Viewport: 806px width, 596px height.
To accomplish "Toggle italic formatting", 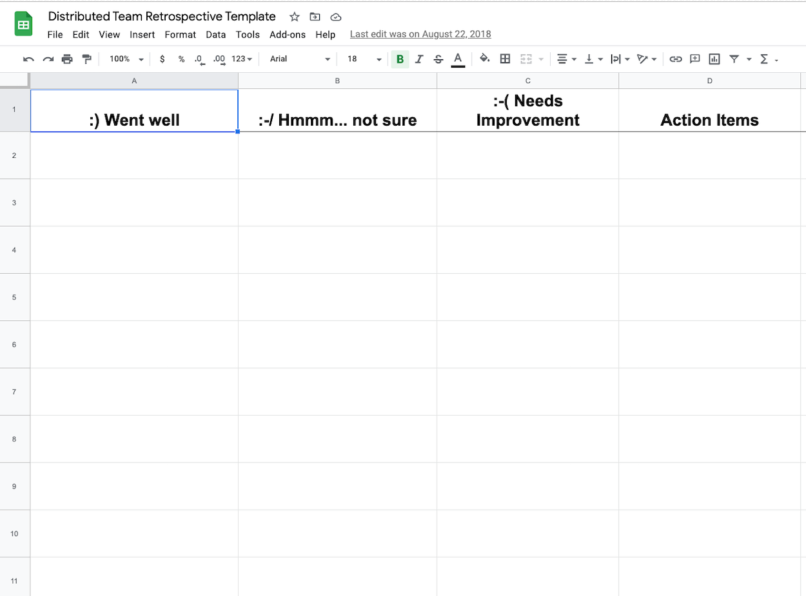I will click(419, 59).
